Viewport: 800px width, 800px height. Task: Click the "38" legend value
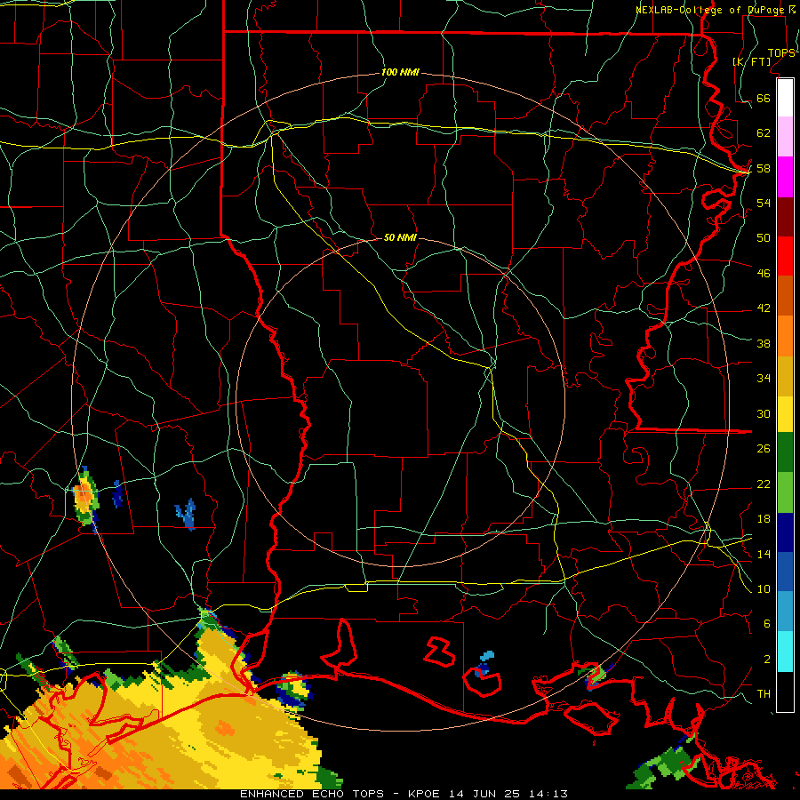[x=764, y=344]
